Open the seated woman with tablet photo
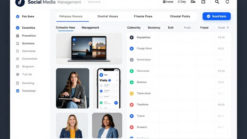The image size is (247, 139). (73, 88)
